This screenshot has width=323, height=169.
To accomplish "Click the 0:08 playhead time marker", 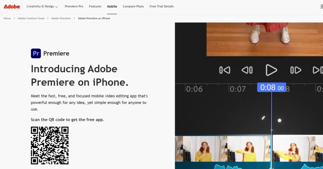I will [x=271, y=87].
